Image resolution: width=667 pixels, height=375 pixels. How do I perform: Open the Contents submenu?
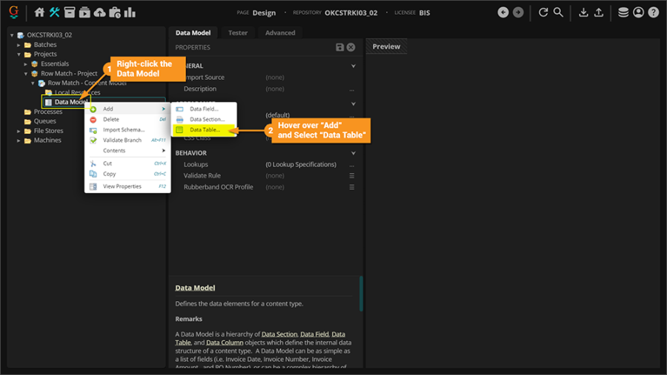coord(127,150)
